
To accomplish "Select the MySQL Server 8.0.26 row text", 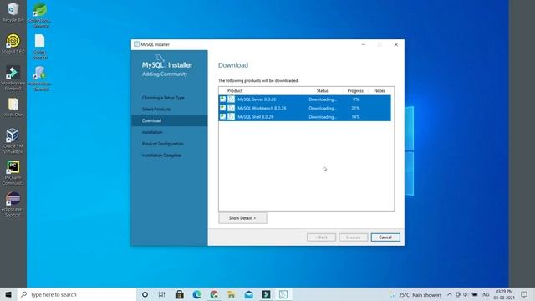I will point(257,99).
